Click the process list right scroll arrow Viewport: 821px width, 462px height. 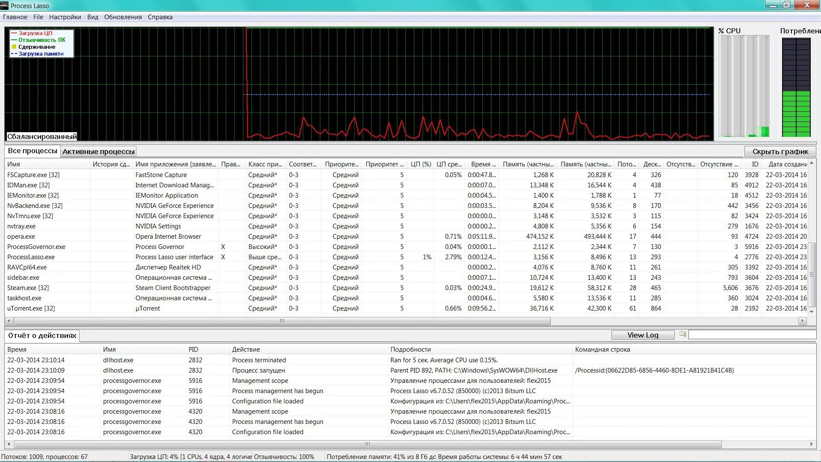802,321
